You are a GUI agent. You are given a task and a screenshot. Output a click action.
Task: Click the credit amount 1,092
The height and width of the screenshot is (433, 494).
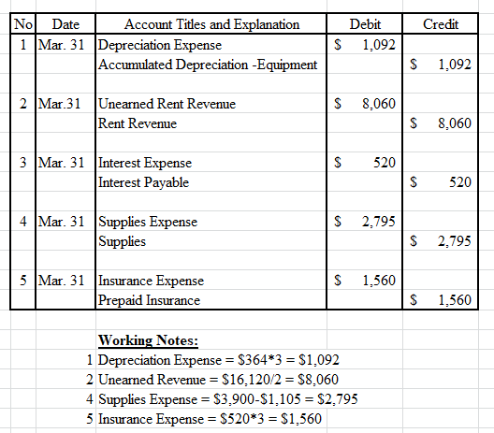[441, 65]
